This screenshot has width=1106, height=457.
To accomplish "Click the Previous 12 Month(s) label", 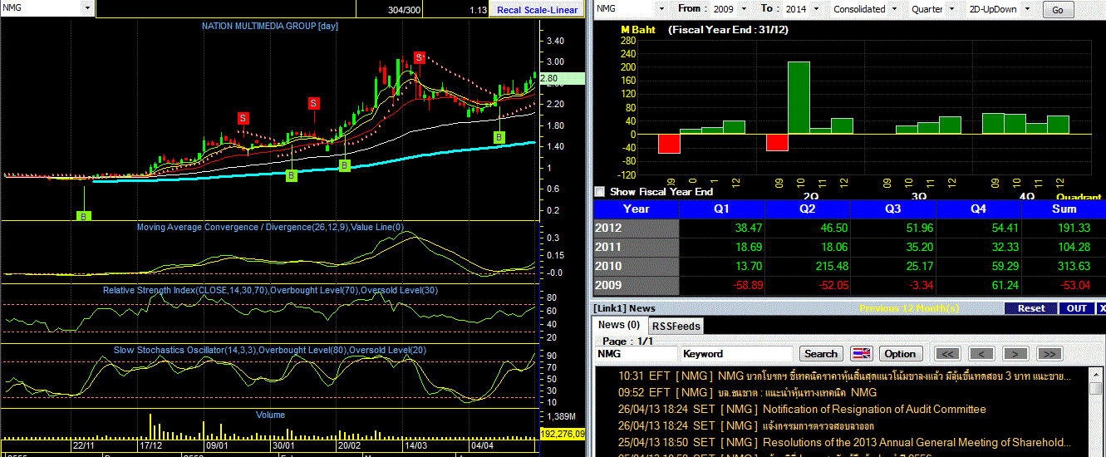I will pos(909,308).
